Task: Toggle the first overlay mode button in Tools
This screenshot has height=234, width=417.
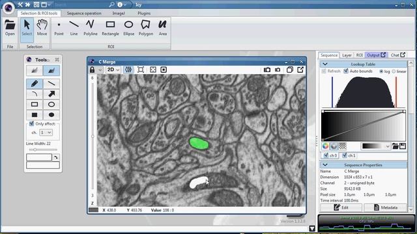Action: coord(35,71)
